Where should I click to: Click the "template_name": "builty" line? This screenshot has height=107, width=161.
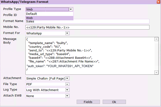(x=48, y=43)
